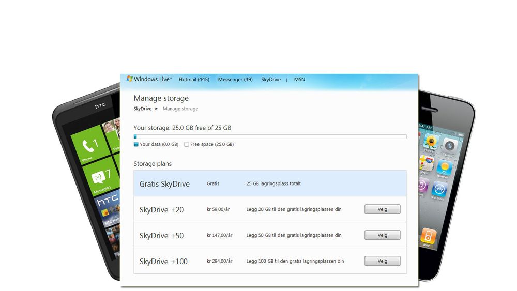This screenshot has width=517, height=291.
Task: Choose Velg for SkyDrive +100
Action: coord(383,261)
